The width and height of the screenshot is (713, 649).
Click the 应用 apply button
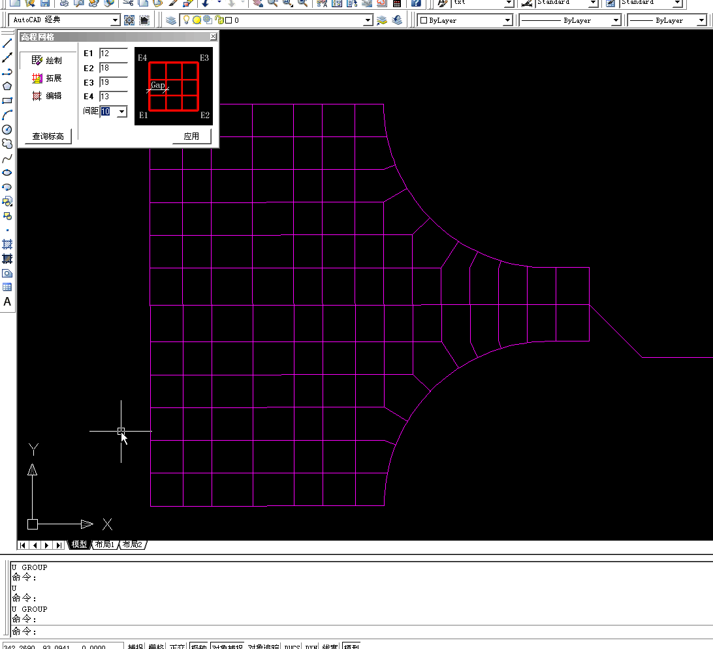click(x=191, y=136)
